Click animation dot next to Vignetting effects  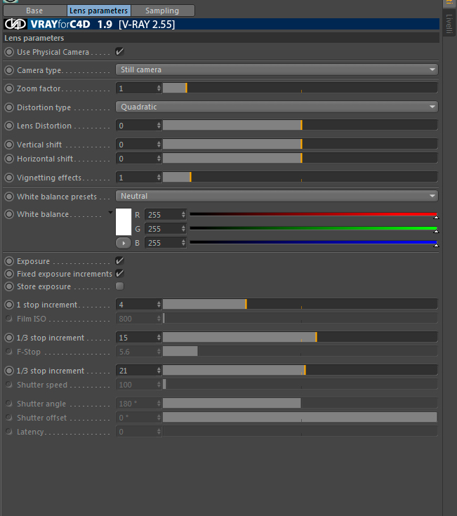pyautogui.click(x=9, y=178)
